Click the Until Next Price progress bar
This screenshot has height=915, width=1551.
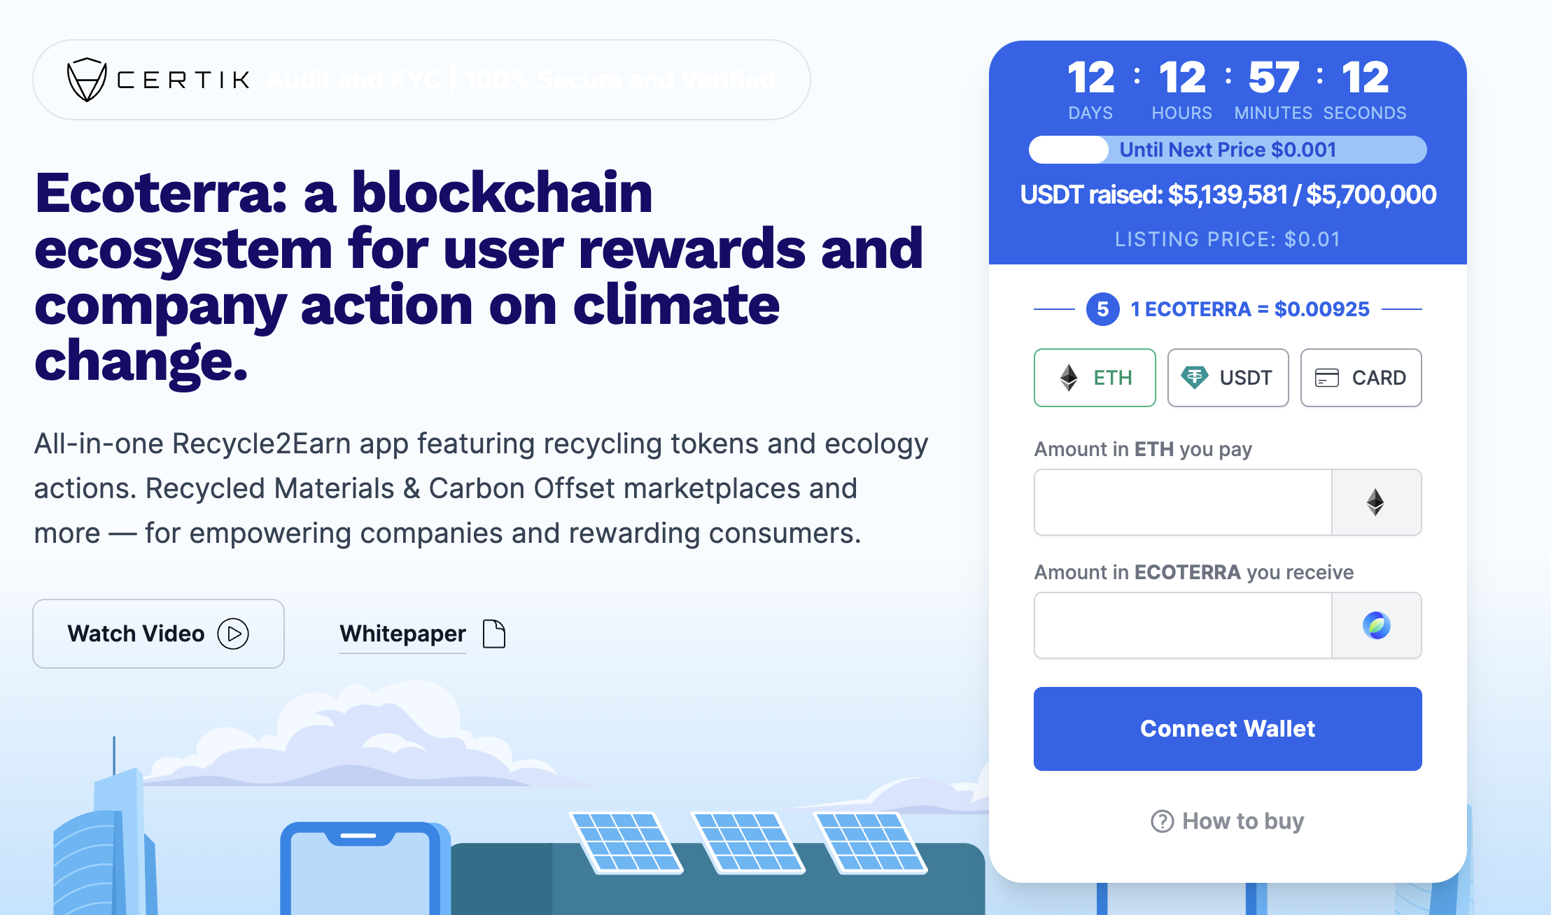tap(1228, 150)
